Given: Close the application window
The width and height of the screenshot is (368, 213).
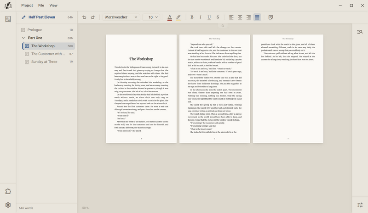Looking at the screenshot, I should tap(362, 6).
